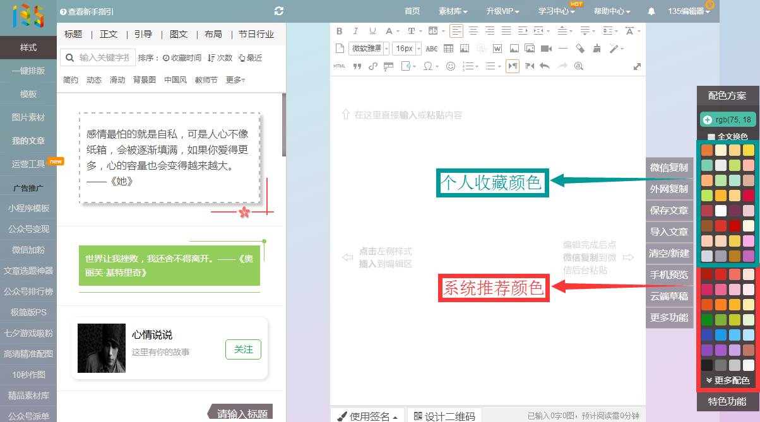760x422 pixels.
Task: Pick black system recommended swatch
Action: [707, 365]
